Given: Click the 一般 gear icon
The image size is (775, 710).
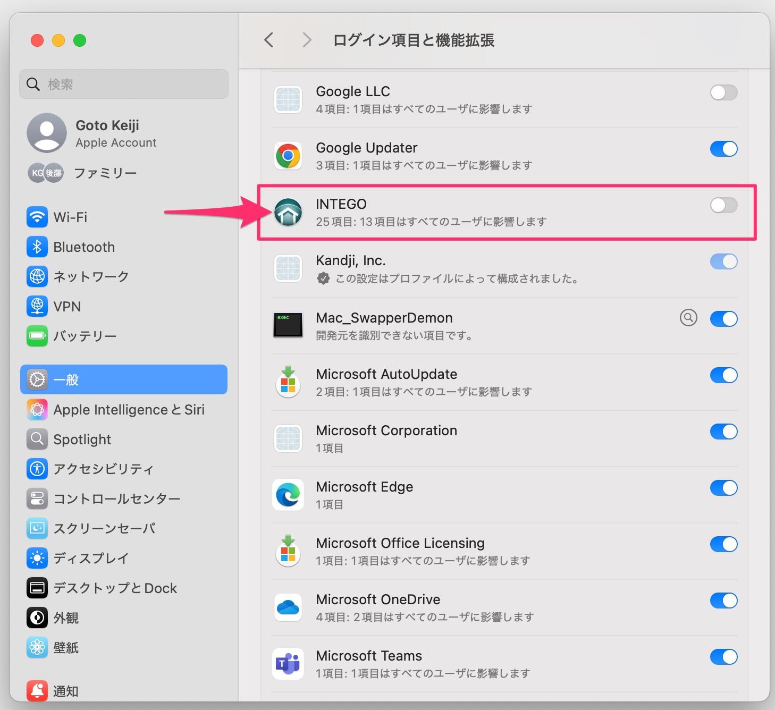Looking at the screenshot, I should (37, 379).
